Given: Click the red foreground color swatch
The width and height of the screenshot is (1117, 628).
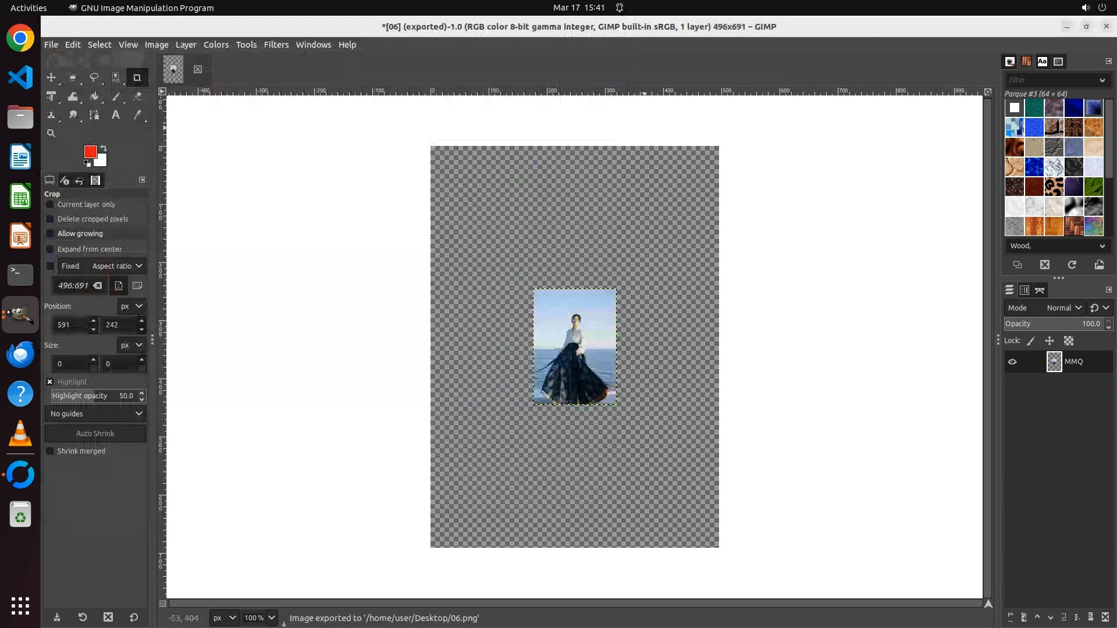Looking at the screenshot, I should [90, 151].
